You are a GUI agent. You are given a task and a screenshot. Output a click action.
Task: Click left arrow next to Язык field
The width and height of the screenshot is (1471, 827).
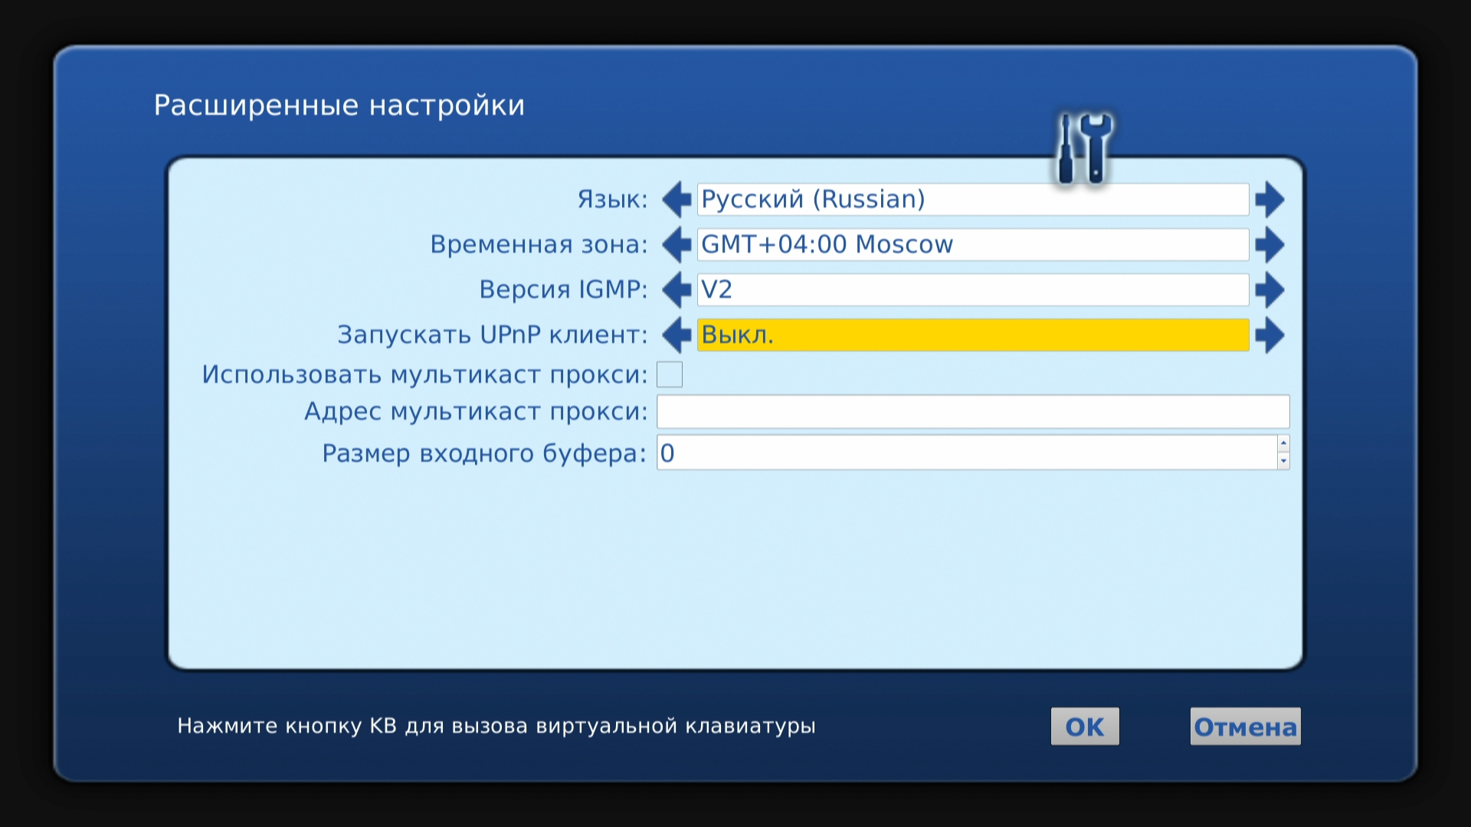point(677,200)
